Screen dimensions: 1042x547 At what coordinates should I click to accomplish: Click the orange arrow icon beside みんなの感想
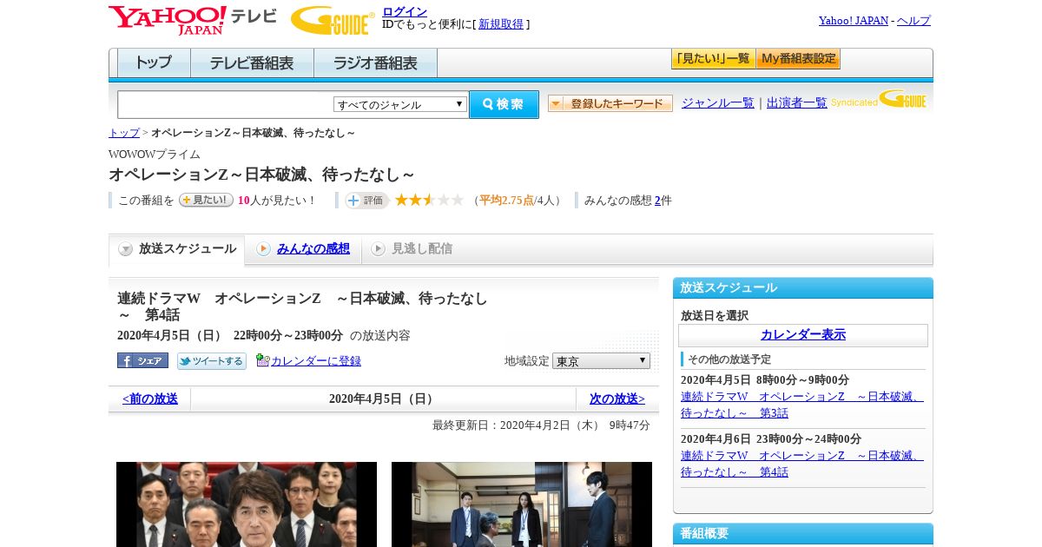click(x=263, y=249)
